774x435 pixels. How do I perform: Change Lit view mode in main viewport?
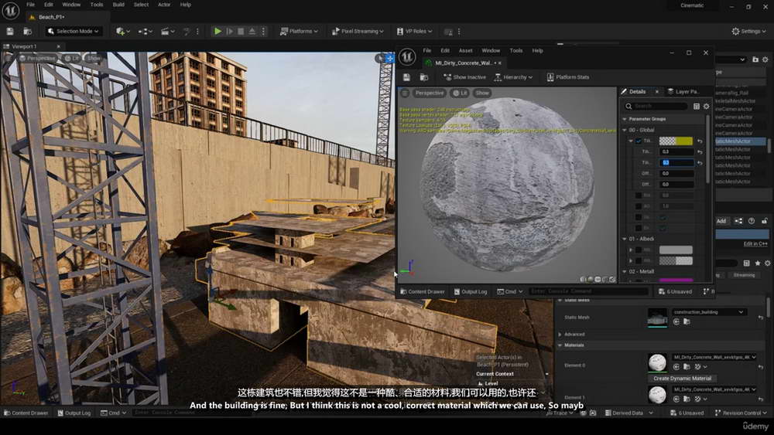72,58
